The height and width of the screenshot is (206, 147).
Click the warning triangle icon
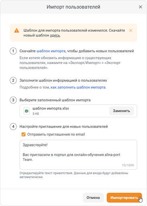16,31
